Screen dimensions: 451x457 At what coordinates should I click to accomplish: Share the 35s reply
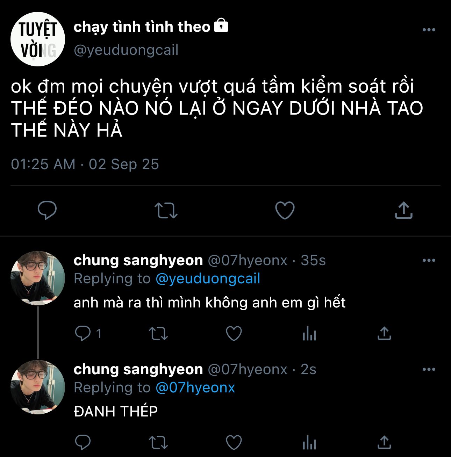[384, 333]
